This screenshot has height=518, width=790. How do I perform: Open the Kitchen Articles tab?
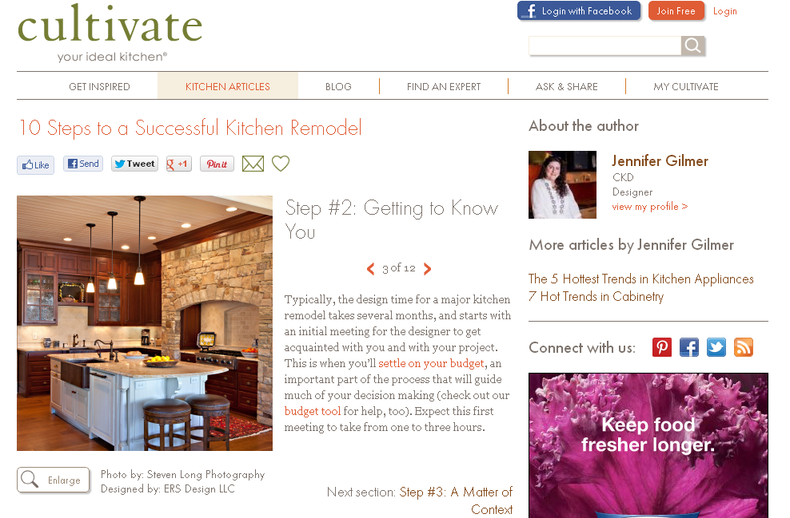pyautogui.click(x=228, y=86)
